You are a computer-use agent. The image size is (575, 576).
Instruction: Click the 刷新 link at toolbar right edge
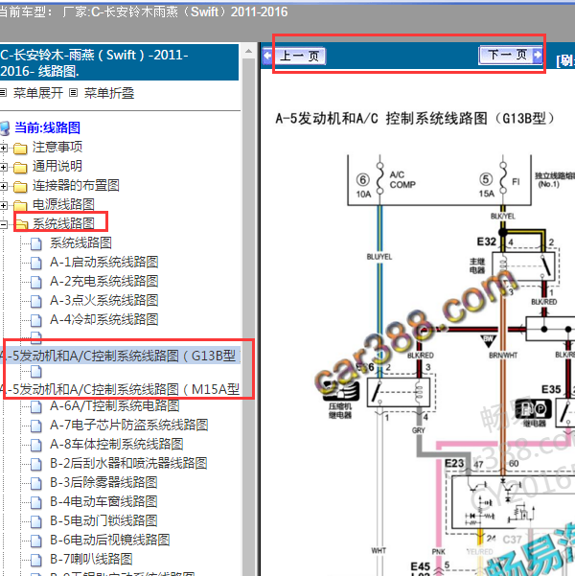pos(565,60)
